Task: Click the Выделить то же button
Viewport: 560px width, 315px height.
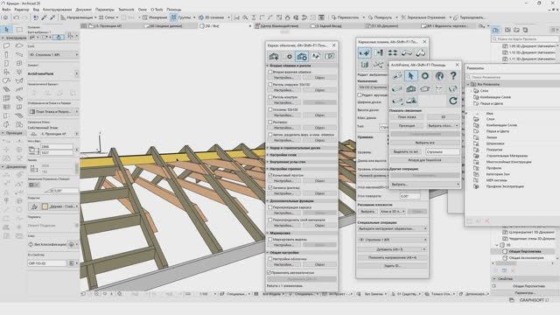Action: tap(406, 151)
